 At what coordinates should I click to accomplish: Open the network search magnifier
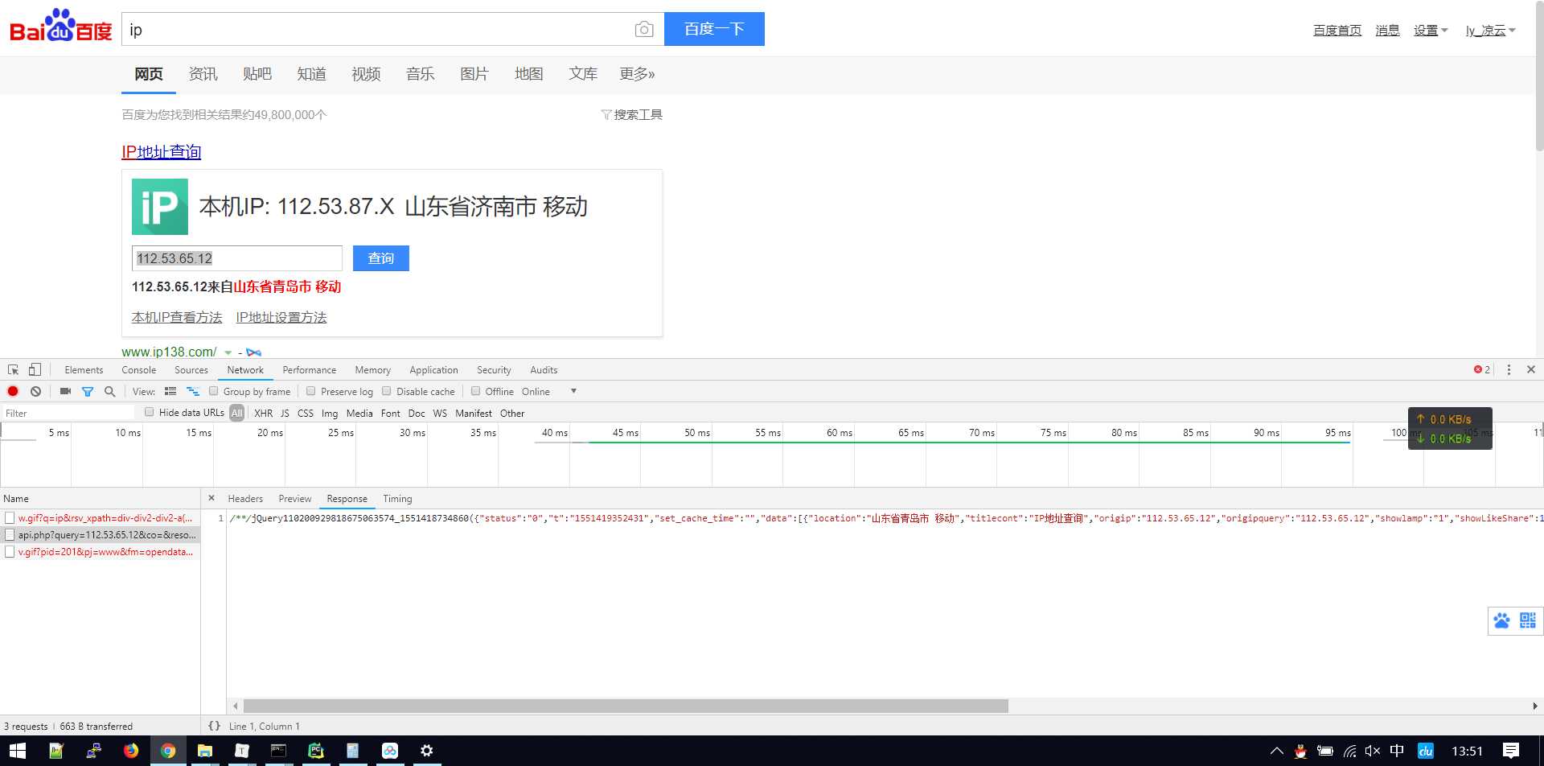coord(110,391)
